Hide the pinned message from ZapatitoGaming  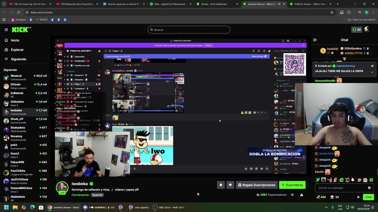pyautogui.click(x=372, y=66)
